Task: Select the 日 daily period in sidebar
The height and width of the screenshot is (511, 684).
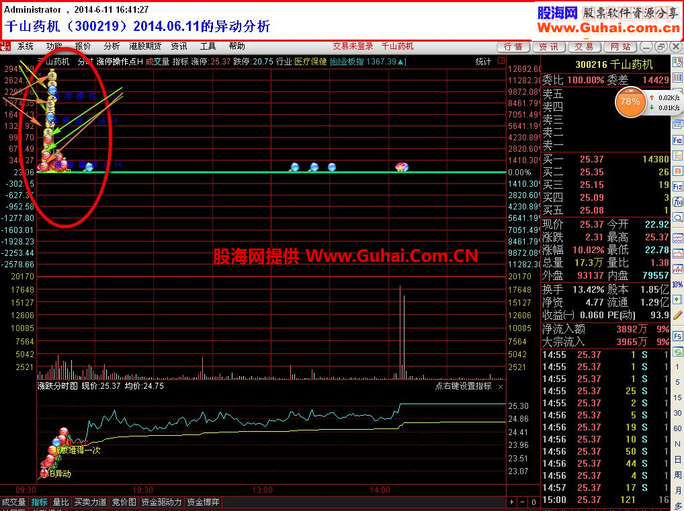Action: click(677, 459)
